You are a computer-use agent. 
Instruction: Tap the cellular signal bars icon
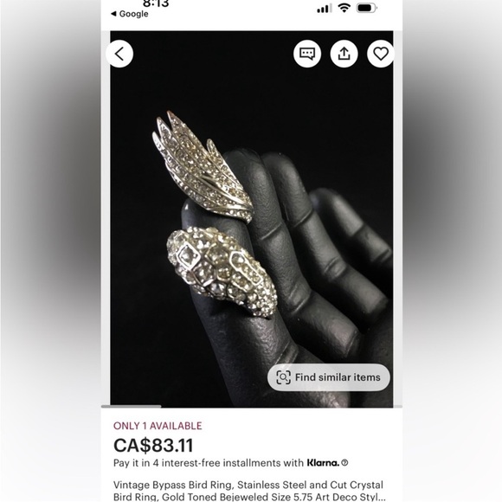click(325, 9)
